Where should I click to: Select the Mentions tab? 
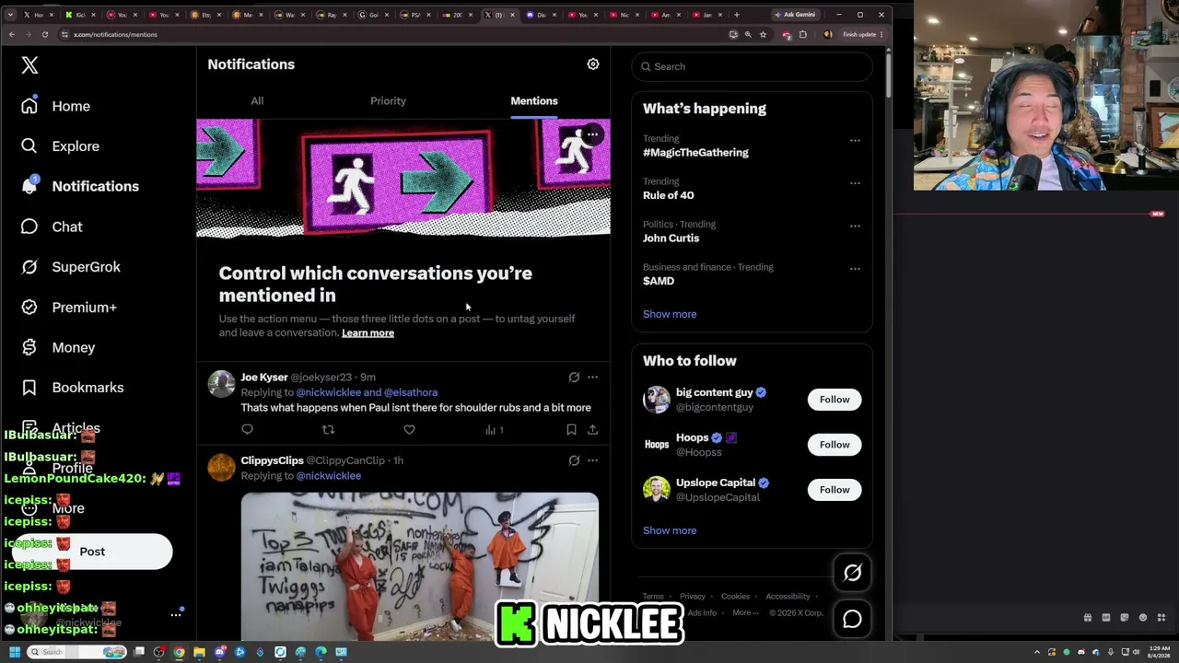pyautogui.click(x=534, y=100)
